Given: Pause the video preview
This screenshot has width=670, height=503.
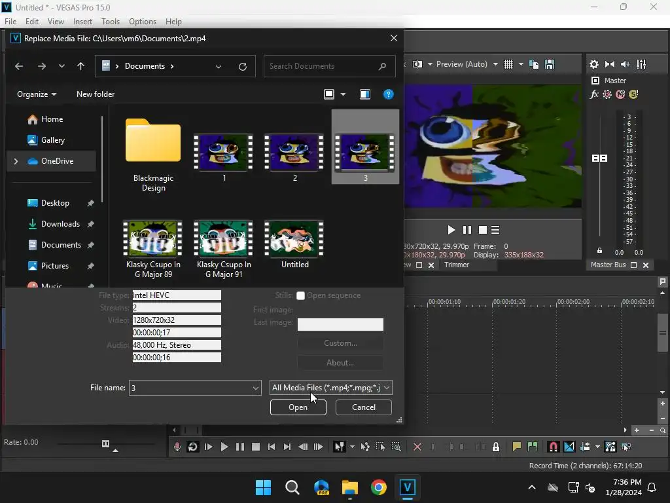Looking at the screenshot, I should [467, 230].
